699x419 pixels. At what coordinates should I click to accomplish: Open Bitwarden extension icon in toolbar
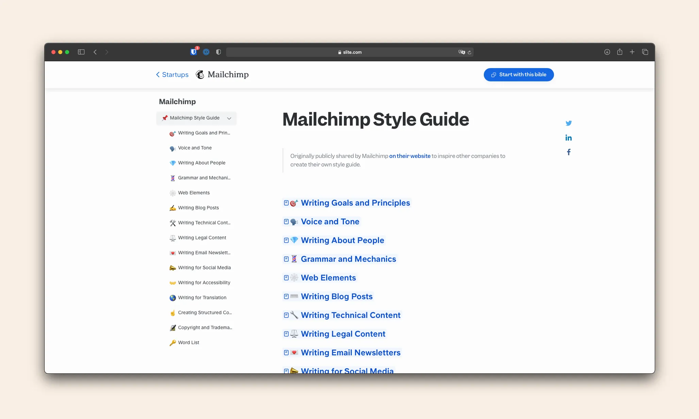194,52
